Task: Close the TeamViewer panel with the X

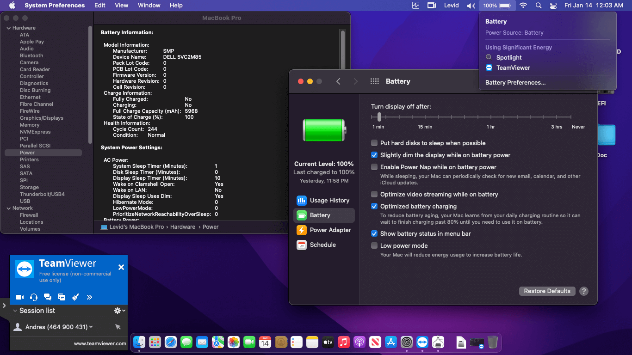Action: pyautogui.click(x=121, y=267)
